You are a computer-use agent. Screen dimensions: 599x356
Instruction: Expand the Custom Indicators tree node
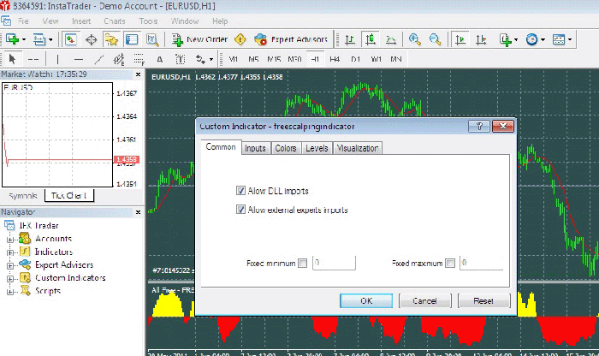click(10, 278)
